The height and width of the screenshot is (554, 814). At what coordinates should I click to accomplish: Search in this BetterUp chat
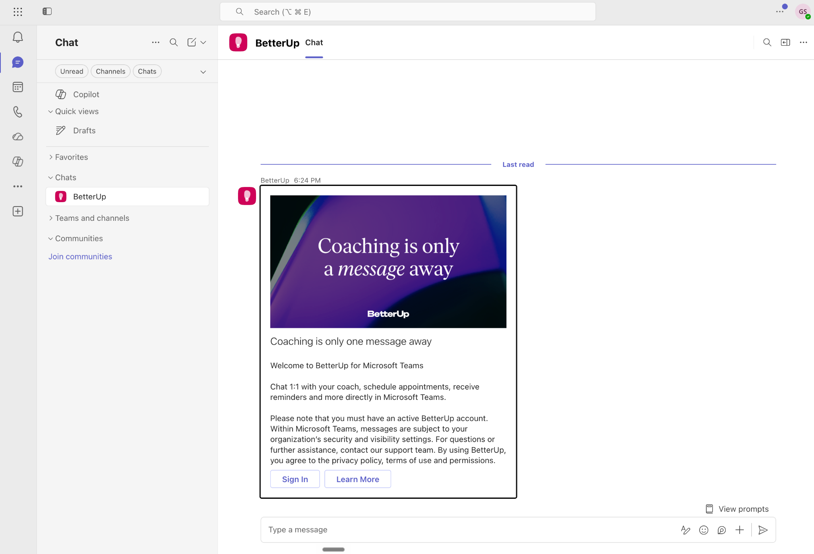pyautogui.click(x=767, y=42)
